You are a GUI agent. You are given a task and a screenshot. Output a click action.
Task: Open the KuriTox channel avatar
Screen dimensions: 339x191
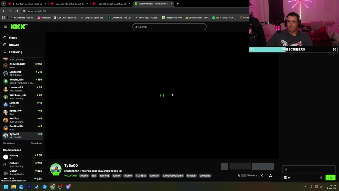[6, 120]
